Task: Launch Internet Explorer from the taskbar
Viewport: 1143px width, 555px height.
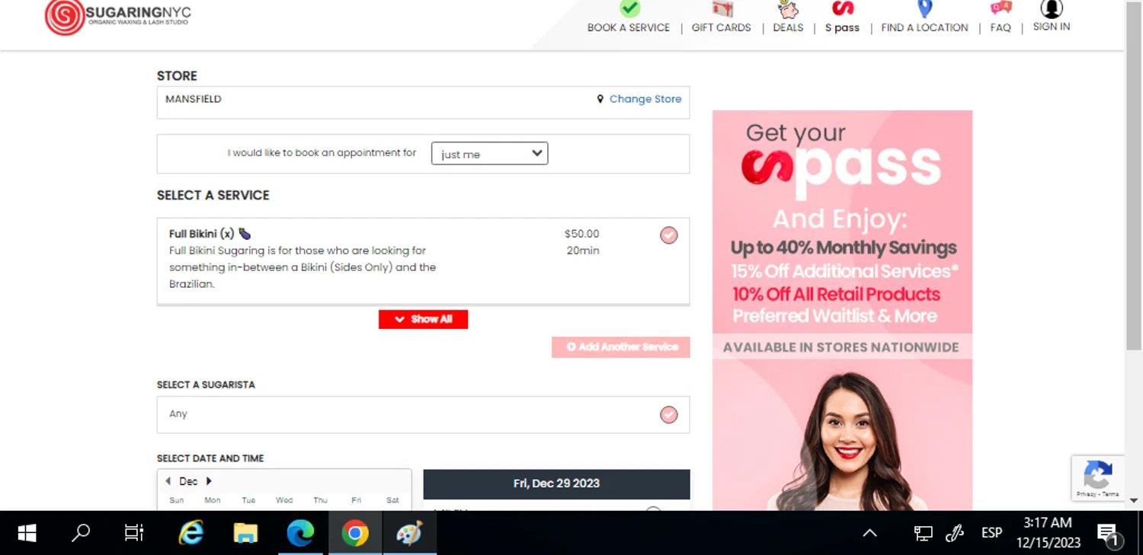Action: pyautogui.click(x=190, y=533)
